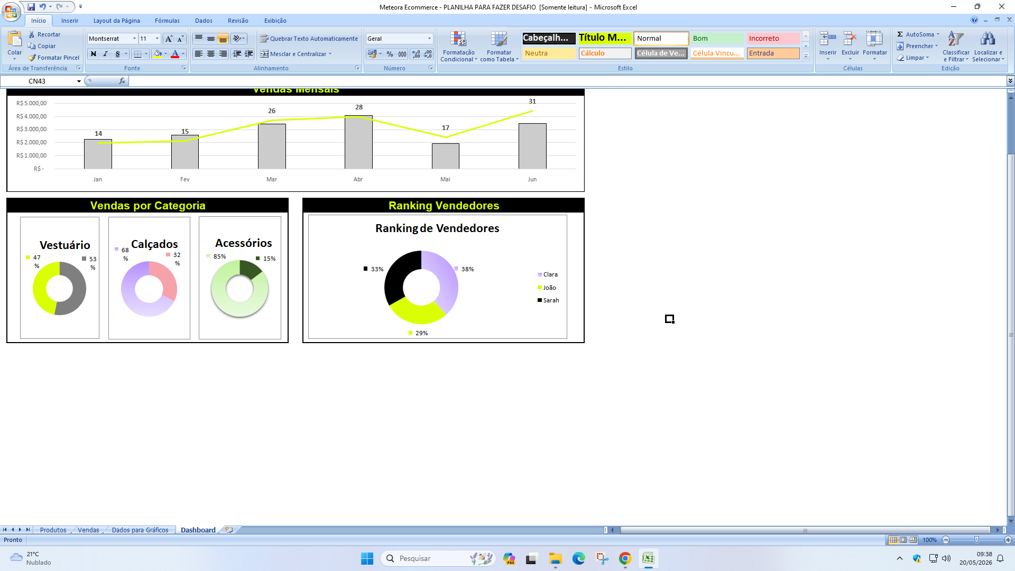Toggle Quebrar Texto Automaticamente

[309, 39]
